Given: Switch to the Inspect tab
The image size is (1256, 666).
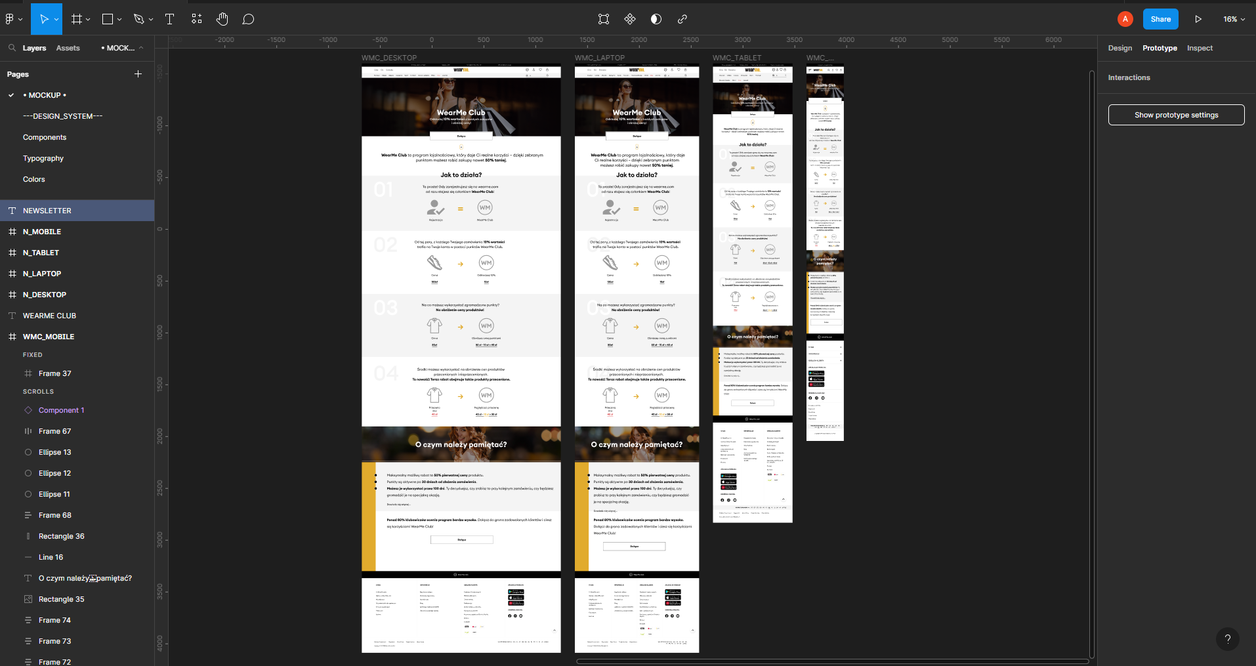Looking at the screenshot, I should tap(1200, 48).
